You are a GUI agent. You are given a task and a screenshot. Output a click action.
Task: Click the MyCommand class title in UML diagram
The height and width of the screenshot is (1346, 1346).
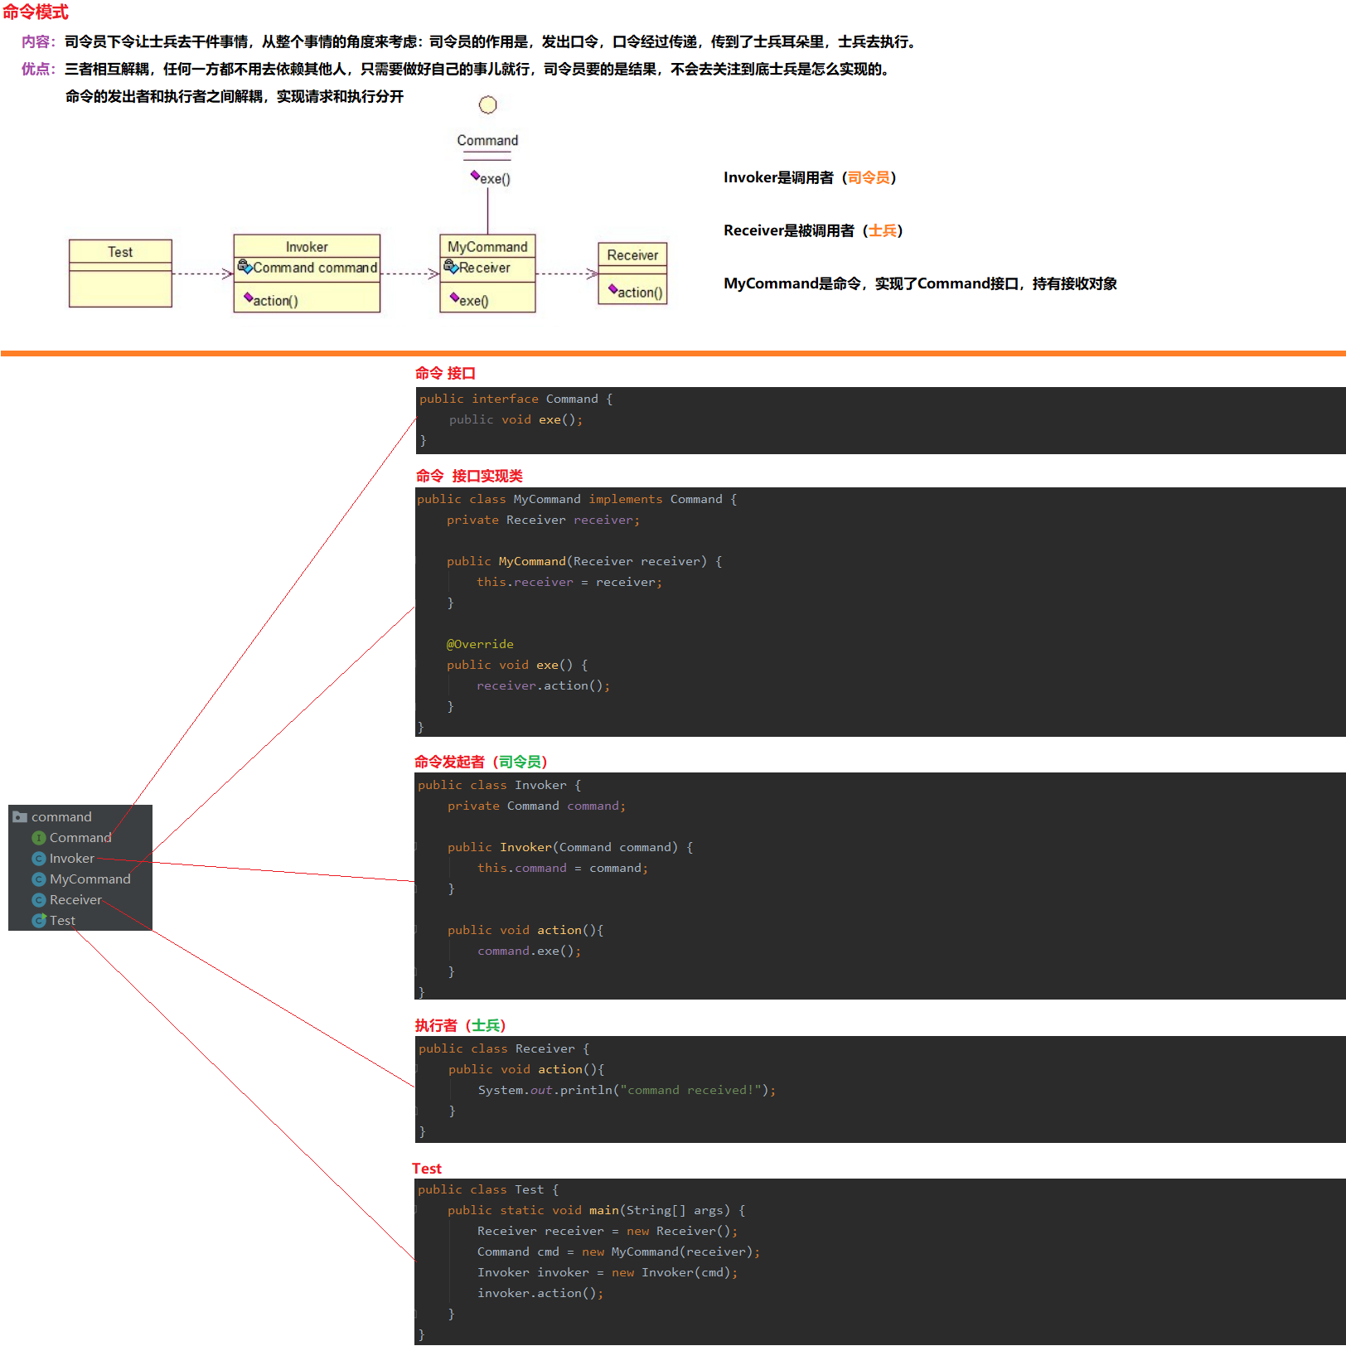click(x=487, y=247)
